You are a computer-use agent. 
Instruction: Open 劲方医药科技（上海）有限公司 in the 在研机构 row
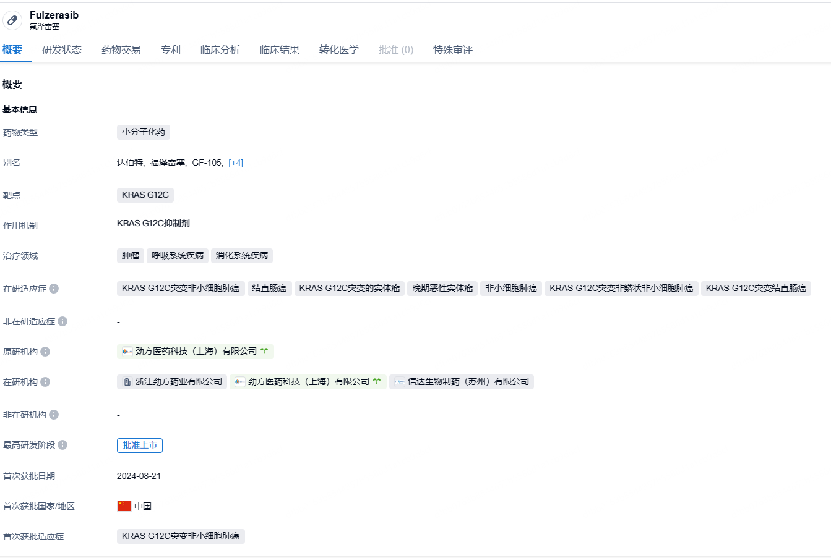(308, 382)
